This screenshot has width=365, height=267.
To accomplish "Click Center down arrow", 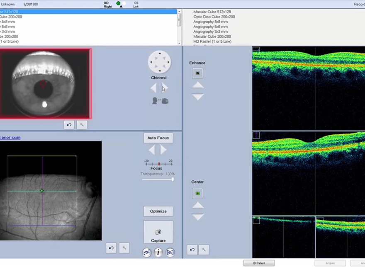I will coord(198,217).
